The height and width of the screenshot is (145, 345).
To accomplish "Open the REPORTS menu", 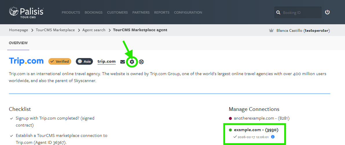I will pyautogui.click(x=162, y=12).
